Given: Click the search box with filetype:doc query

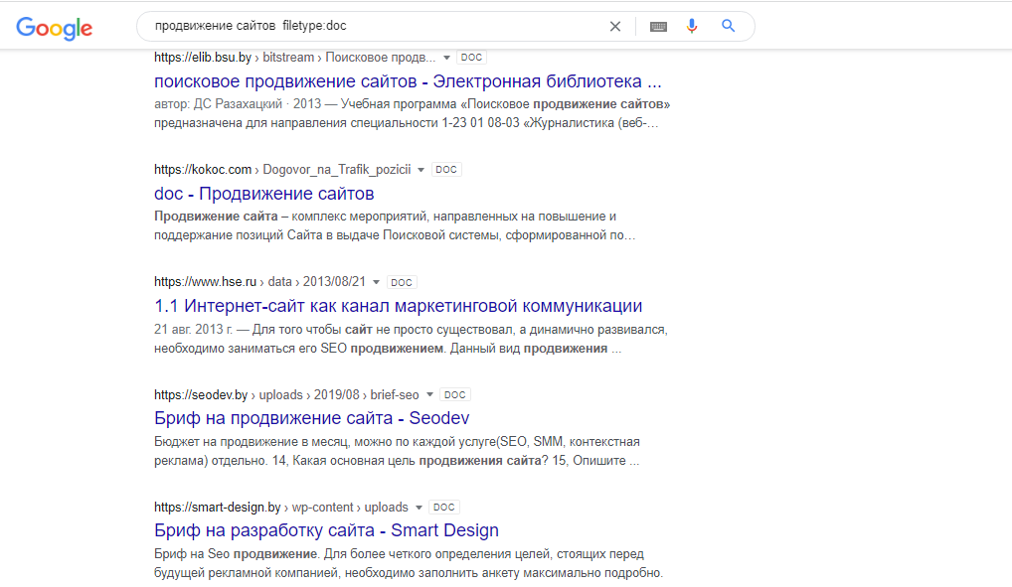Looking at the screenshot, I should (375, 26).
